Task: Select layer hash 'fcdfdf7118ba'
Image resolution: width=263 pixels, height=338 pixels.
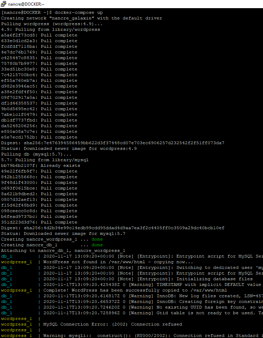Action: pos(18,46)
